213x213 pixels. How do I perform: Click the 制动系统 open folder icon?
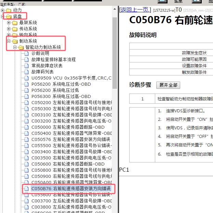[x=15, y=41]
